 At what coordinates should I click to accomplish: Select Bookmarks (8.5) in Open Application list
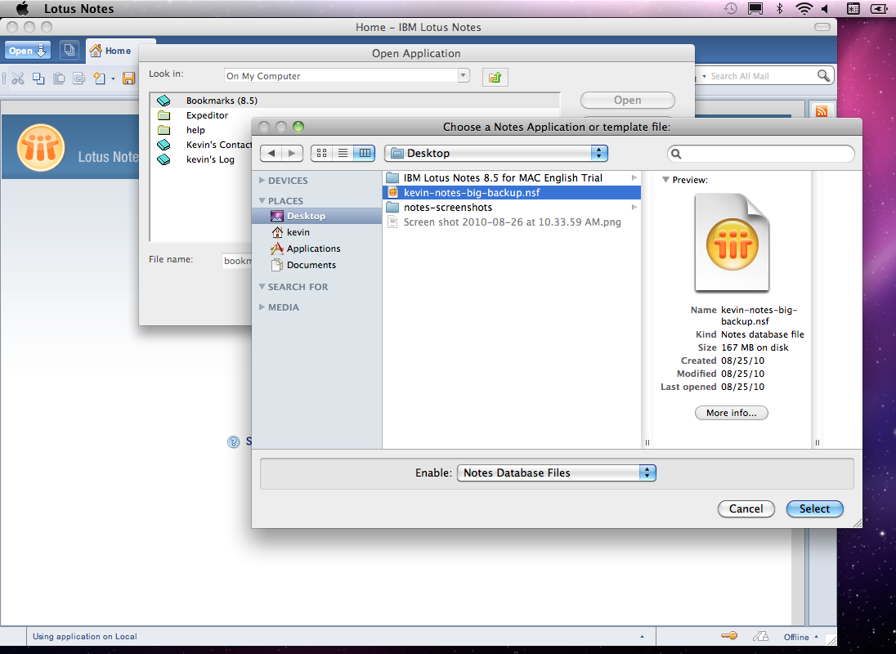tap(356, 101)
